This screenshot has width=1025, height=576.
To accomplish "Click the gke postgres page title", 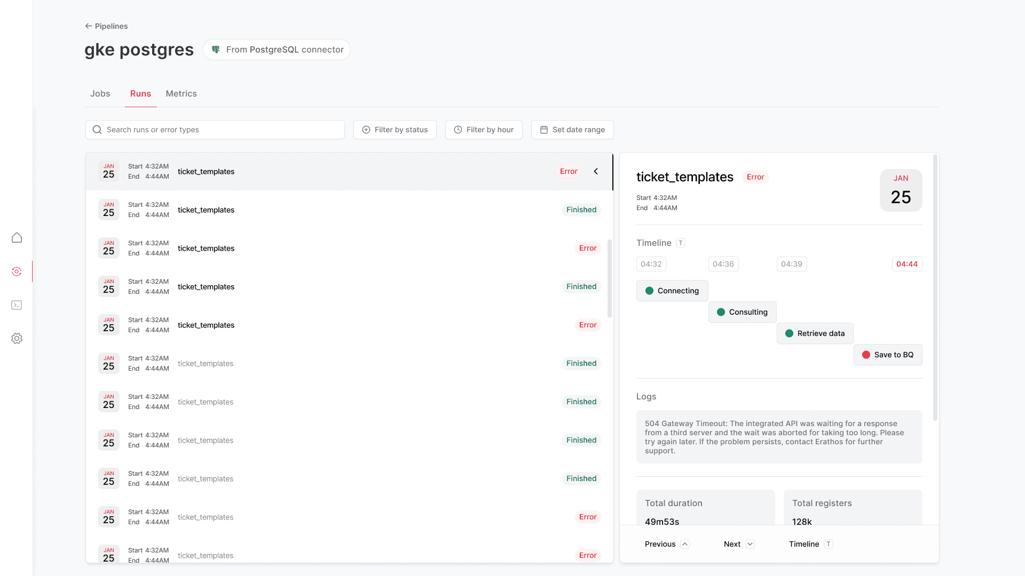I will pos(139,50).
